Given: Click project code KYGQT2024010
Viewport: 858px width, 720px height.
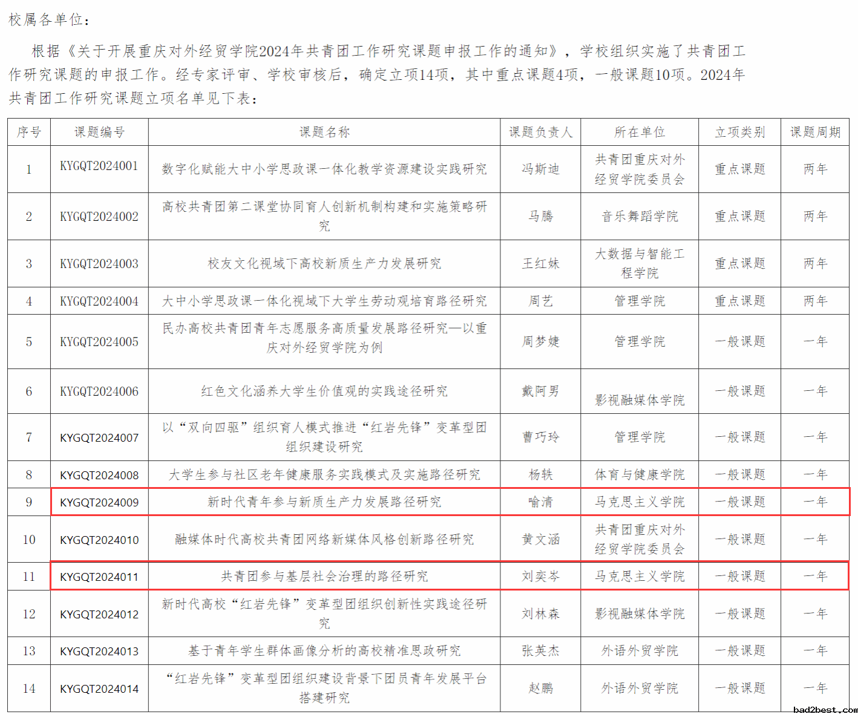Looking at the screenshot, I should (99, 540).
